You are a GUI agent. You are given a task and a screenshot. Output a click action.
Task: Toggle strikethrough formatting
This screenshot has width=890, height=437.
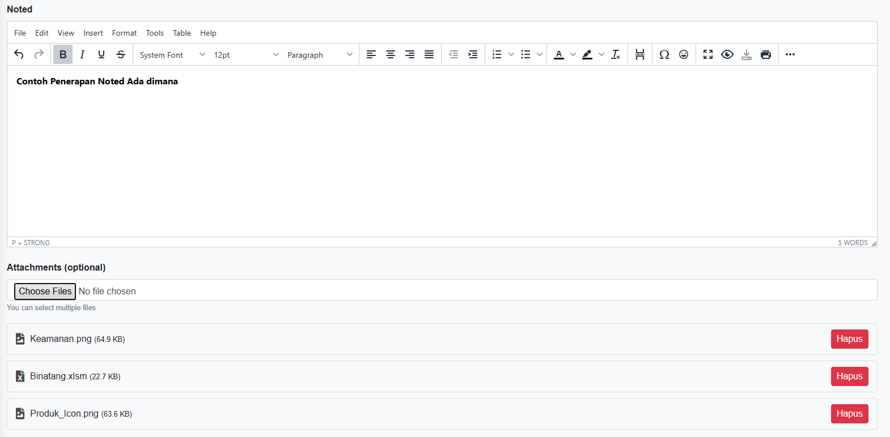tap(121, 54)
